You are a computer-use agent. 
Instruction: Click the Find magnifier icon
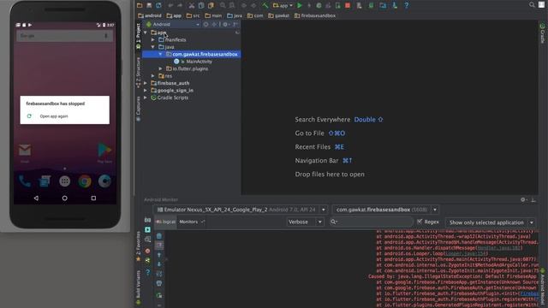pos(223,5)
